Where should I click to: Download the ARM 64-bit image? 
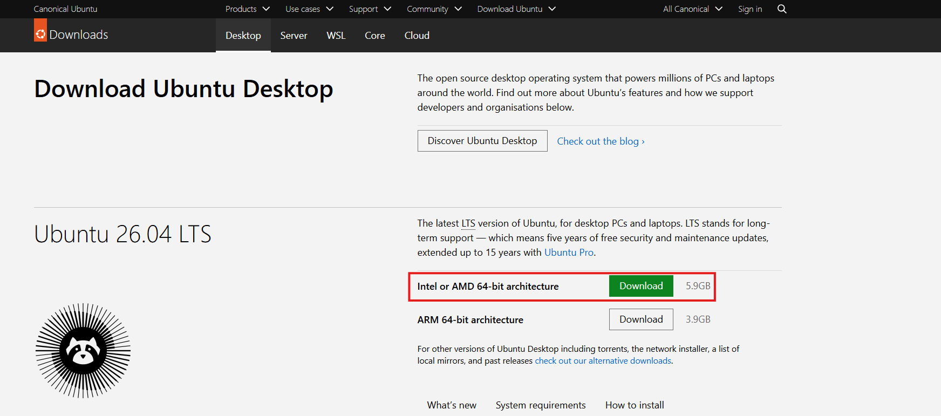[x=641, y=319]
